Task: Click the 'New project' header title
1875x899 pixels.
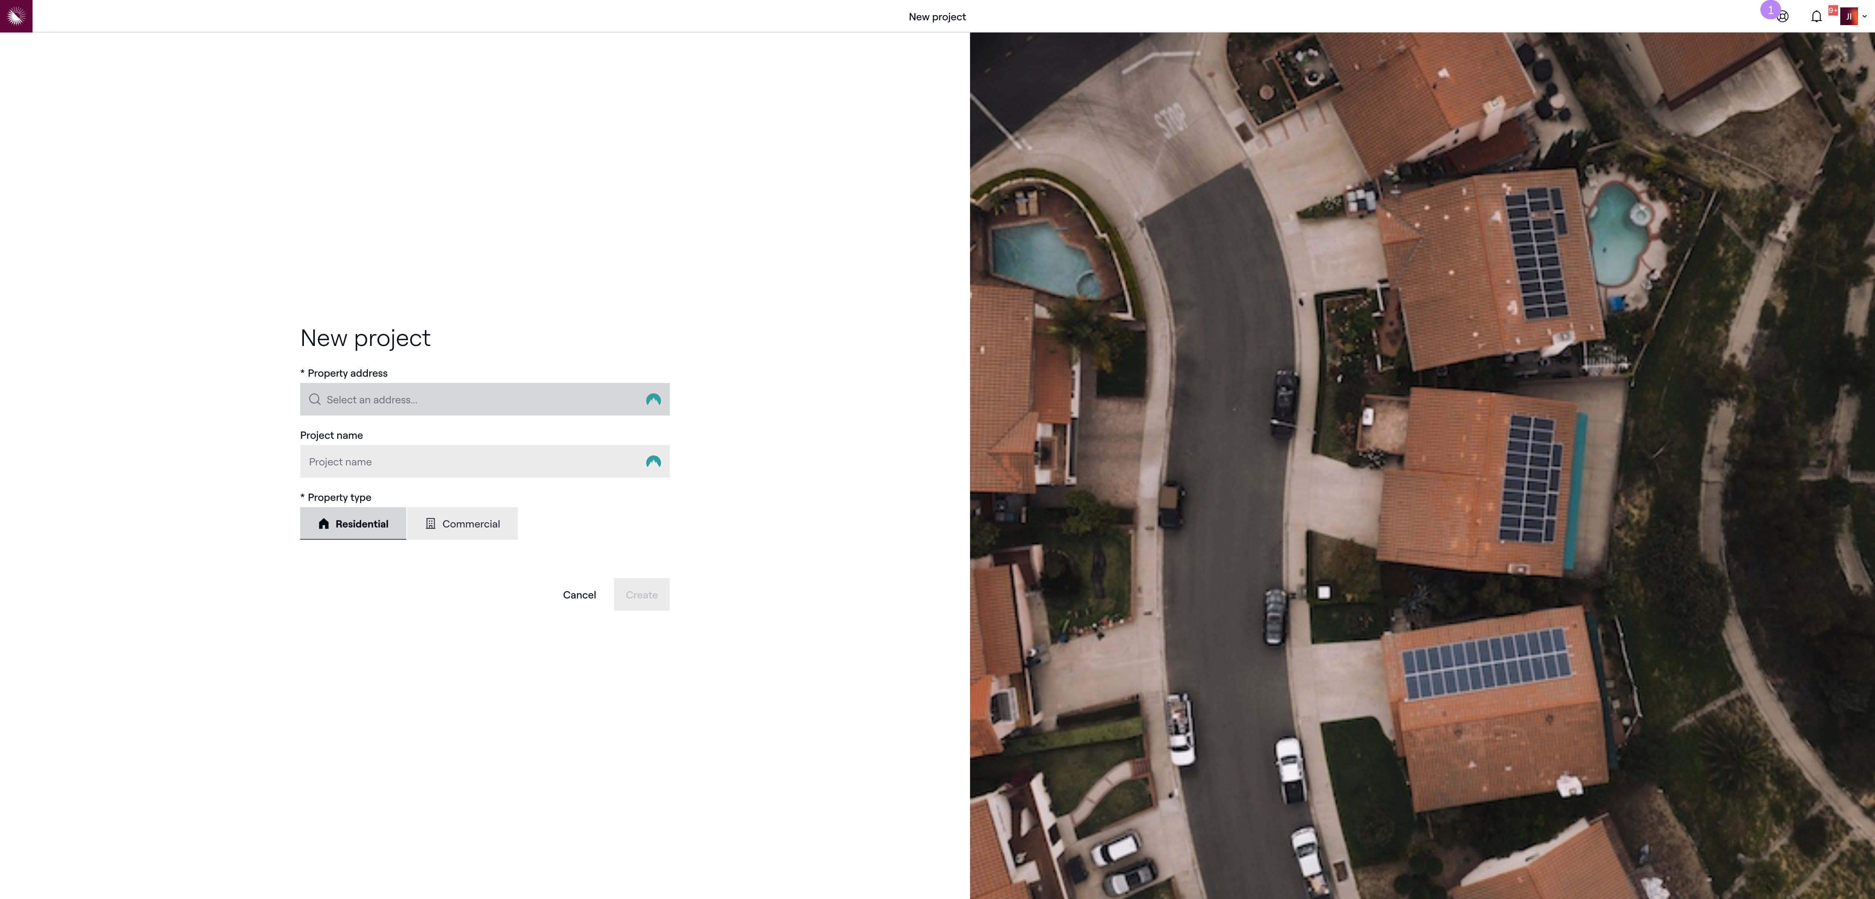Action: click(x=937, y=17)
